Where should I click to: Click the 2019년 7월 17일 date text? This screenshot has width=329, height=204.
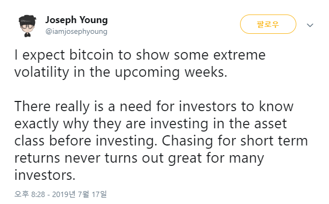click(79, 194)
